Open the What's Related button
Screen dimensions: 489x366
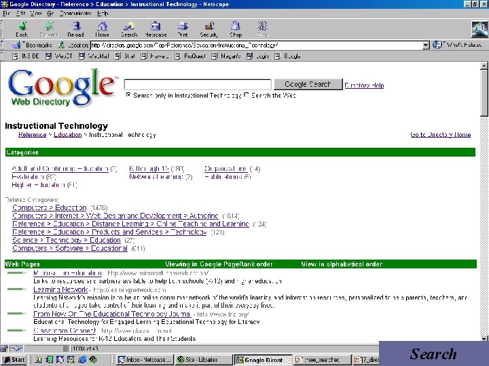pos(457,45)
